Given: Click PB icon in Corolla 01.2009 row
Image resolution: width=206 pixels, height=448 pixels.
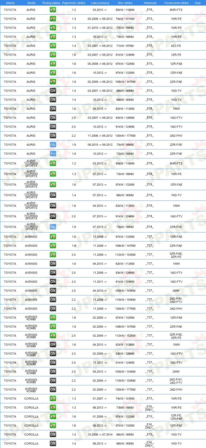Looking at the screenshot, I should [x=53, y=417].
